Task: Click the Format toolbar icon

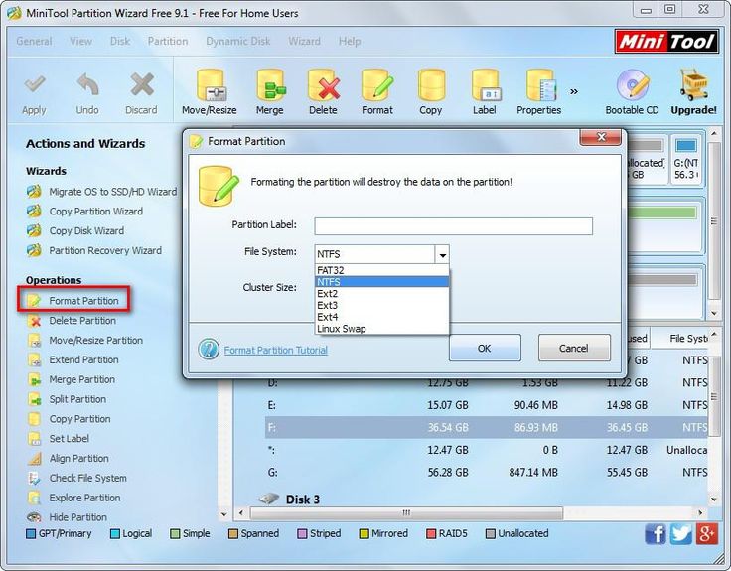Action: tap(377, 85)
